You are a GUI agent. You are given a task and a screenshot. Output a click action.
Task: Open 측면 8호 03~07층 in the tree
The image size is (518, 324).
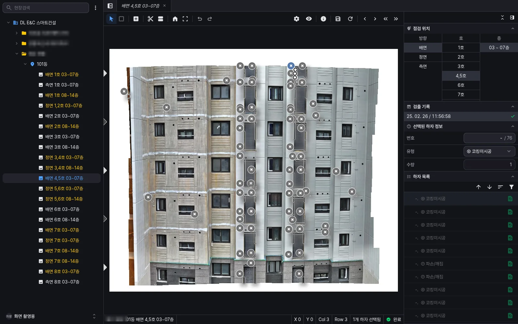tap(62, 282)
